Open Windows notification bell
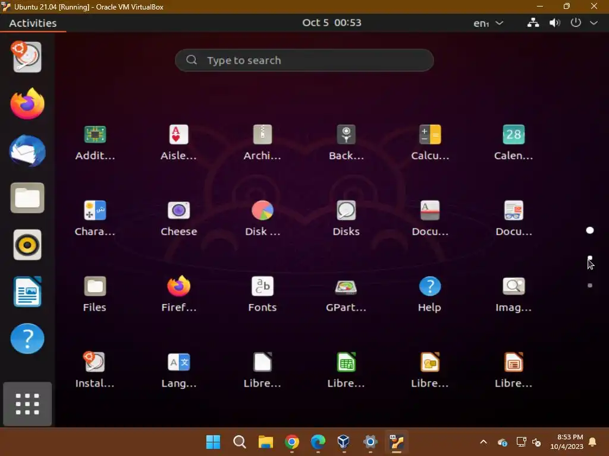 click(x=593, y=442)
